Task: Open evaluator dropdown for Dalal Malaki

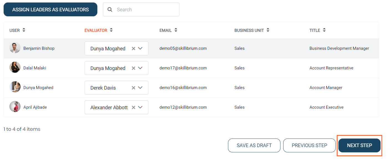Action: [140, 68]
